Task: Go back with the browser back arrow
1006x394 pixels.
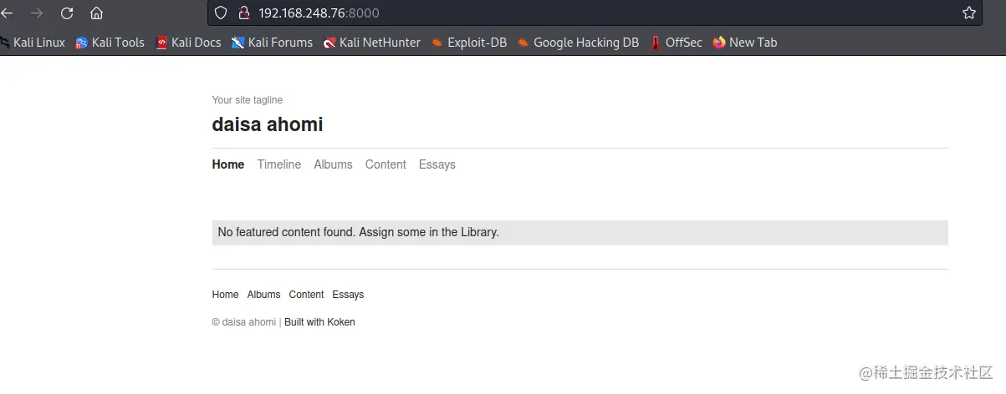Action: click(x=7, y=13)
